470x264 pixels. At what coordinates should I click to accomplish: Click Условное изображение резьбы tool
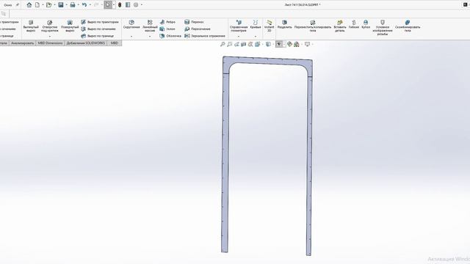pyautogui.click(x=383, y=28)
